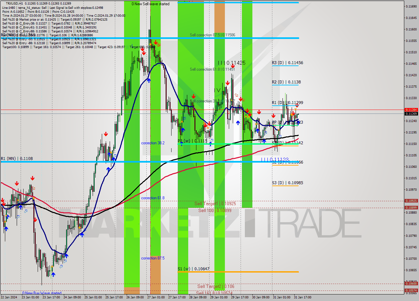Image resolution: width=419 pixels, height=301 pixels.
Task: Click the '24 Jan 09:00' time-axis label
Action: pos(72,297)
